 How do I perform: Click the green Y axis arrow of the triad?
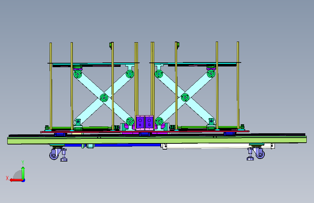pos(23,173)
